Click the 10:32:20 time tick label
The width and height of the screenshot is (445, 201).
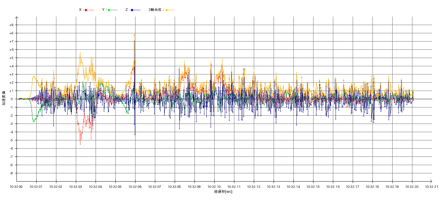tap(412, 187)
